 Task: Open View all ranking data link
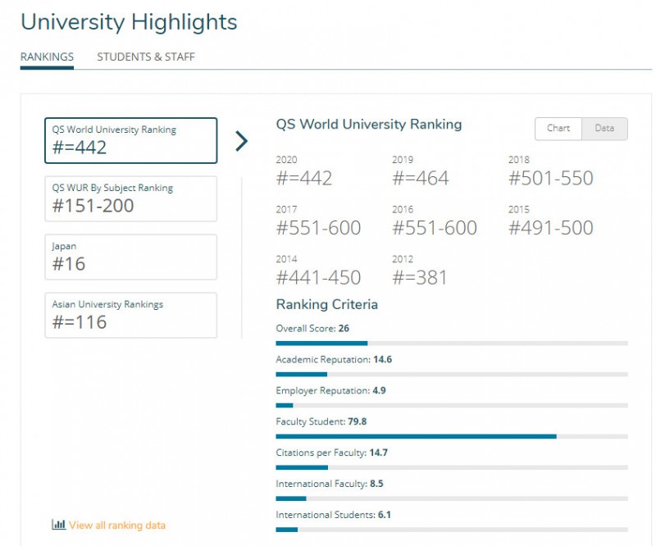point(116,525)
